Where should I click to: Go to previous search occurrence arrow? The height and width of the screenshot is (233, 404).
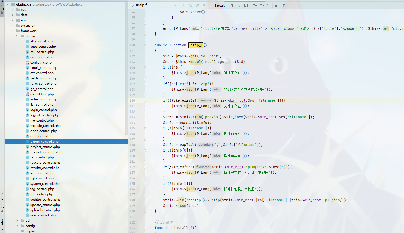click(232, 5)
